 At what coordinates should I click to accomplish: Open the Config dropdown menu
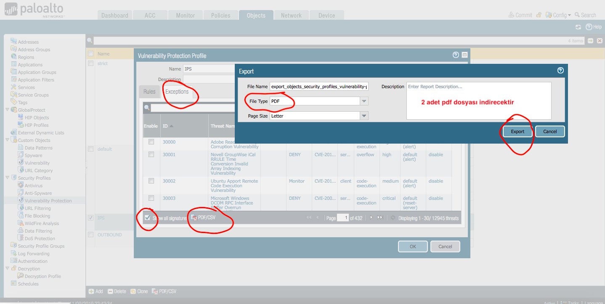coord(559,15)
